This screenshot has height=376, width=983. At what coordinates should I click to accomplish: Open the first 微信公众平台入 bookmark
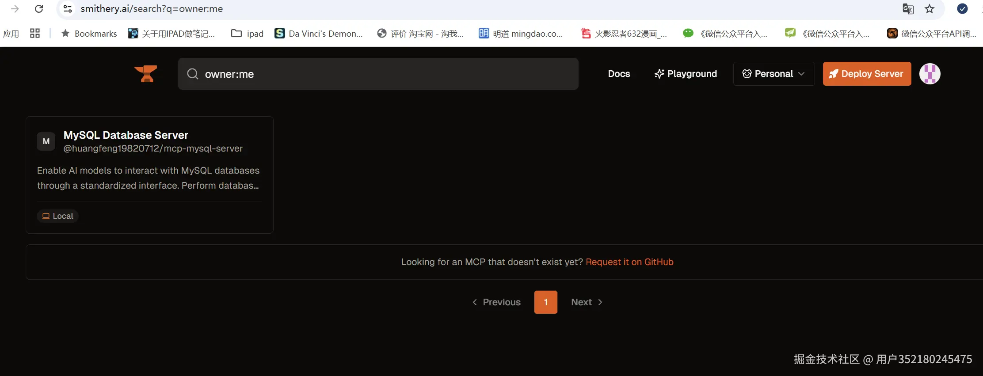(x=725, y=34)
